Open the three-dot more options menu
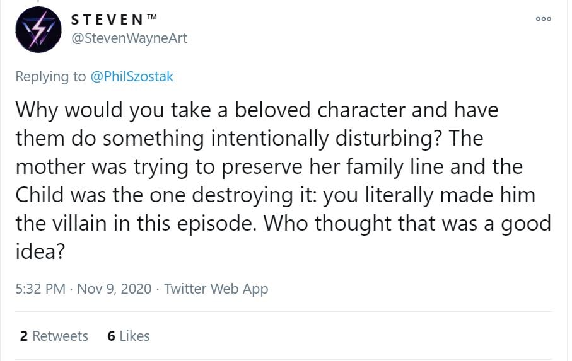Screen dimensions: 572x361 [x=543, y=19]
